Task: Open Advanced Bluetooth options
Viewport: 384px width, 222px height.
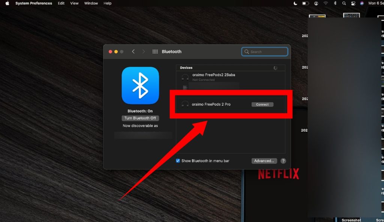Action: [x=264, y=161]
